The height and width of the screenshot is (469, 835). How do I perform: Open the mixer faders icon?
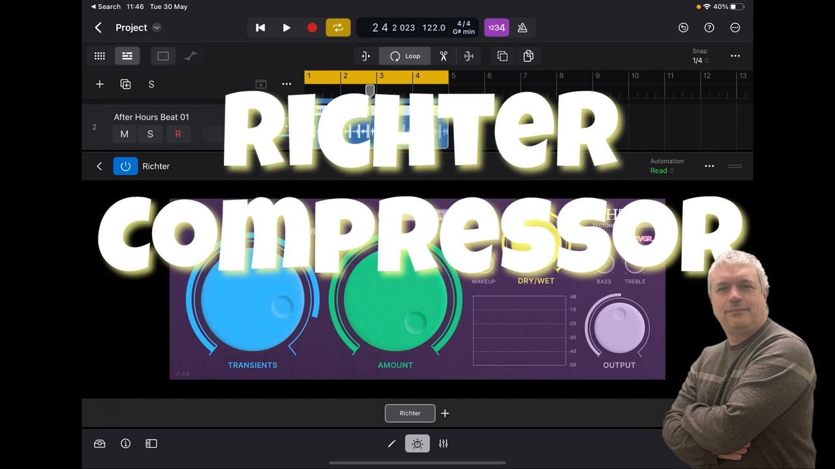click(x=444, y=444)
